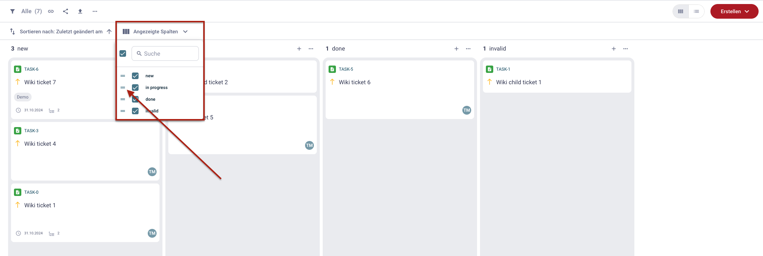Click the TASK-0 ticket icon

coord(18,192)
